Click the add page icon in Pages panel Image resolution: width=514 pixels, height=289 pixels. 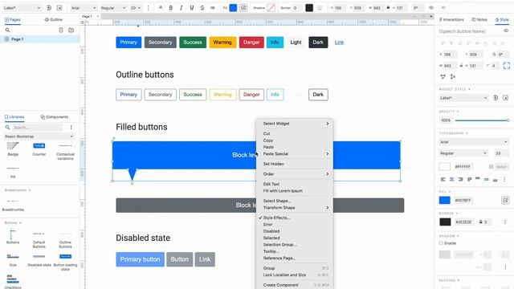tap(61, 31)
